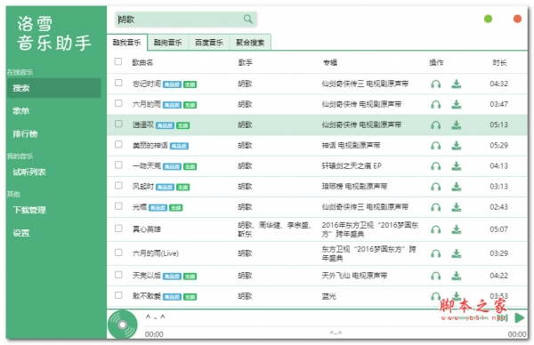Download 六月的雨(Live)
Image resolution: width=534 pixels, height=345 pixels.
point(457,253)
